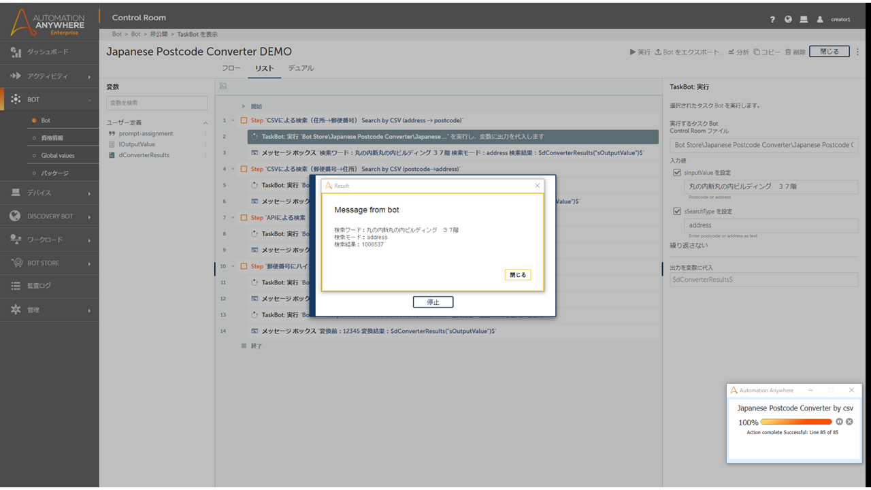The height and width of the screenshot is (490, 871).
Task: Expand the デバイス submenu arrow
Action: (x=89, y=194)
